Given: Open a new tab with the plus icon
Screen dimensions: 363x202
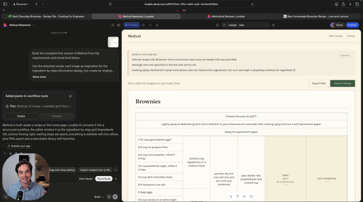Looking at the screenshot, I should 350,4.
